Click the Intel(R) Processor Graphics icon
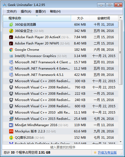 (11, 56)
